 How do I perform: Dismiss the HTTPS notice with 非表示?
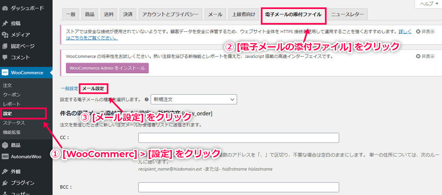(x=425, y=31)
